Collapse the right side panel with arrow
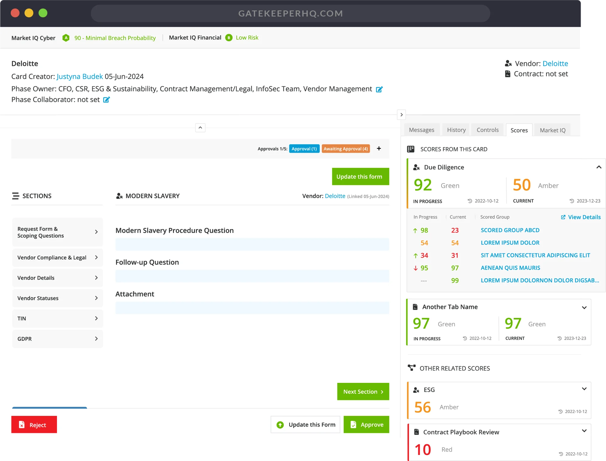Image resolution: width=606 pixels, height=461 pixels. (401, 115)
